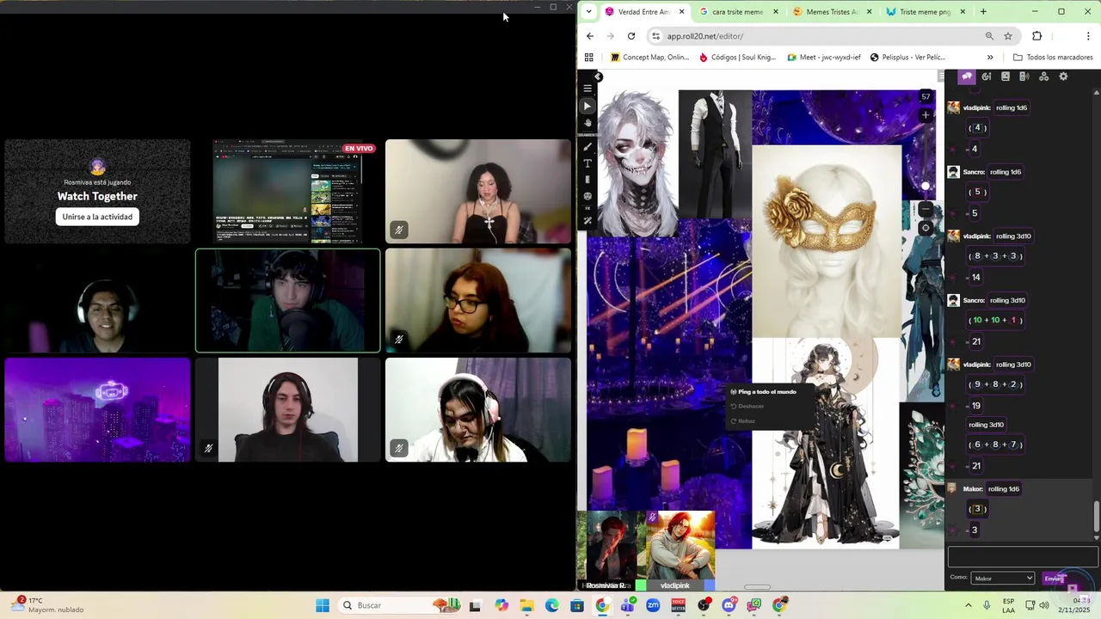Image resolution: width=1101 pixels, height=619 pixels.
Task: Open the Chrome page zoom magnifier icon
Action: 989,36
